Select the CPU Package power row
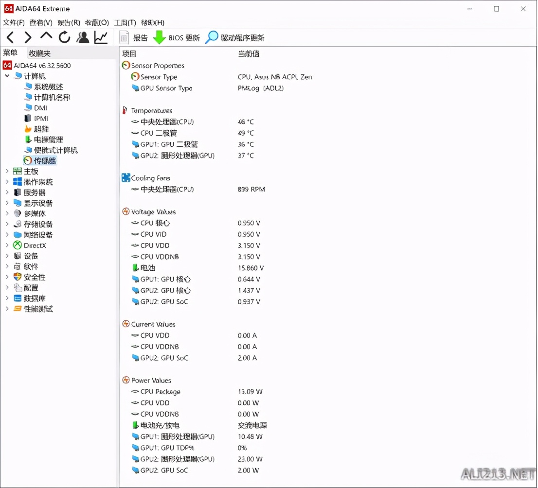 (x=197, y=391)
